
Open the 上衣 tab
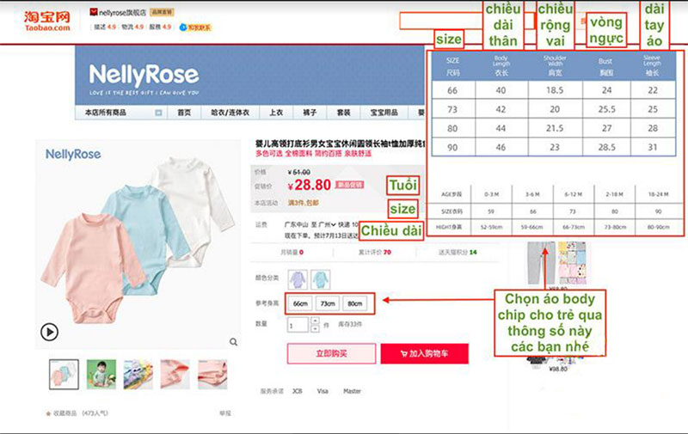tap(276, 113)
